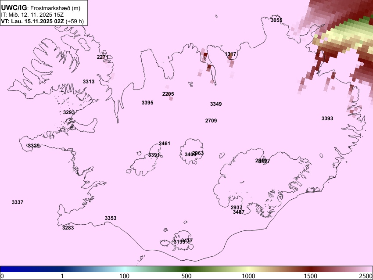Select the station value 3487

(x=239, y=212)
